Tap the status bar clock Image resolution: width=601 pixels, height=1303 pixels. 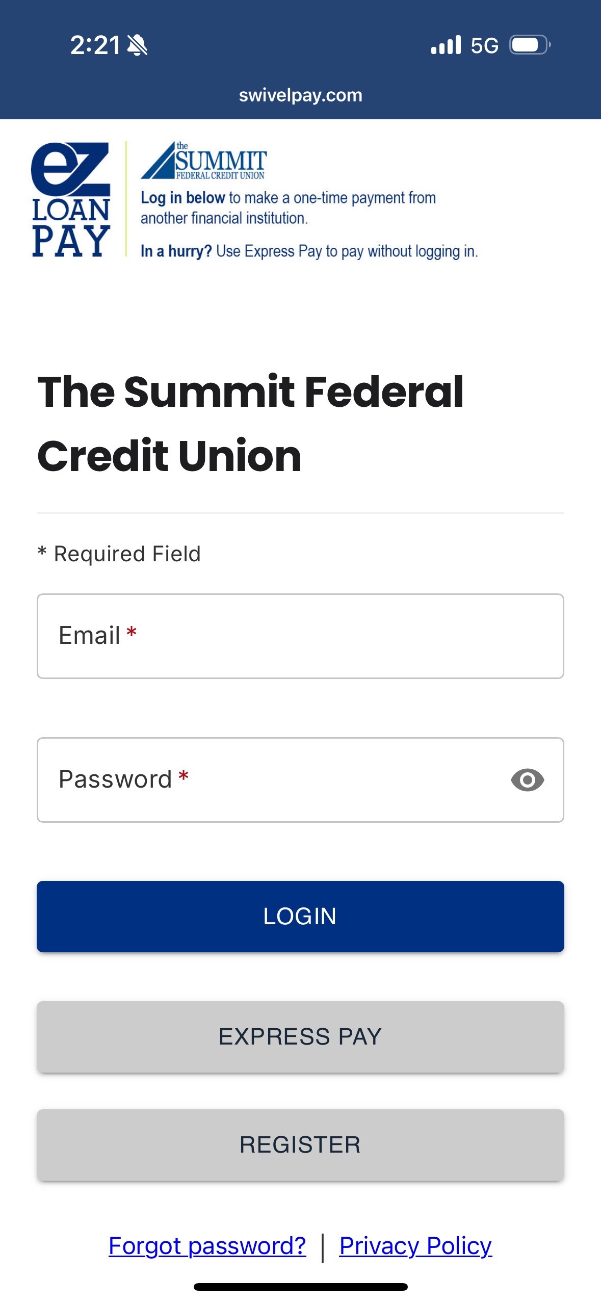tap(95, 45)
